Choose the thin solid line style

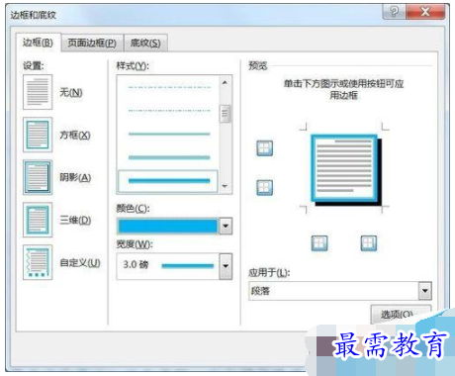point(169,134)
